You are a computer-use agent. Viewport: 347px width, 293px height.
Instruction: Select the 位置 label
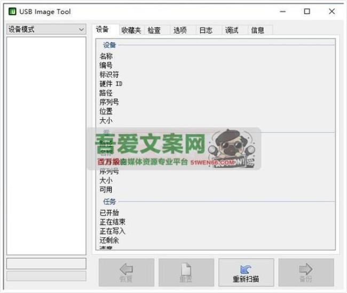106,111
